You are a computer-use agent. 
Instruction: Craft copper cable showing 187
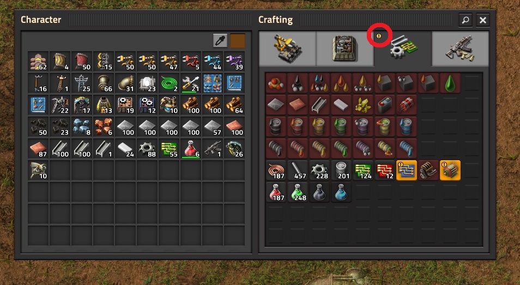pos(276,171)
